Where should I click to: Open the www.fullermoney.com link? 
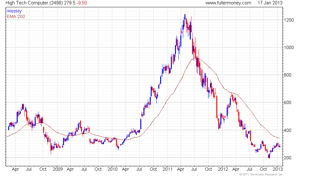tap(228, 3)
